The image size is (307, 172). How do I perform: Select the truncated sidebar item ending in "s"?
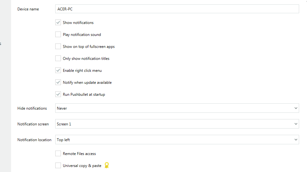(x=1, y=44)
